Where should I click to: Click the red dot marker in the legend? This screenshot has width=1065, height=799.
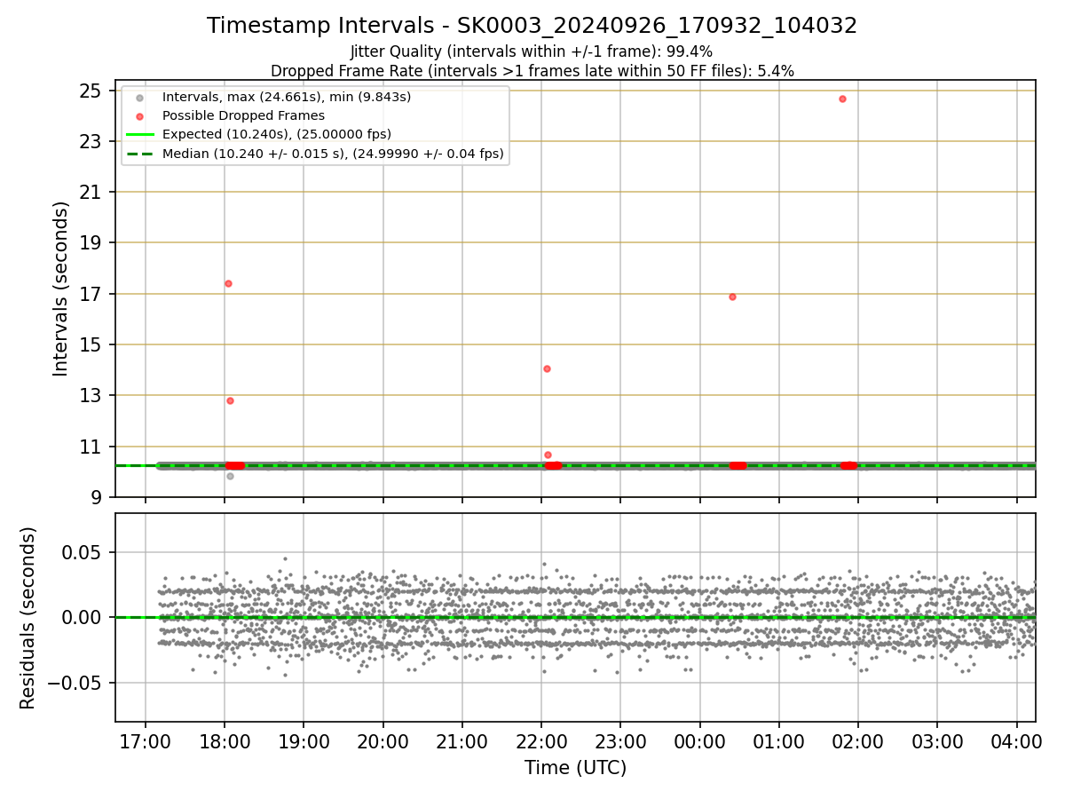(x=139, y=115)
